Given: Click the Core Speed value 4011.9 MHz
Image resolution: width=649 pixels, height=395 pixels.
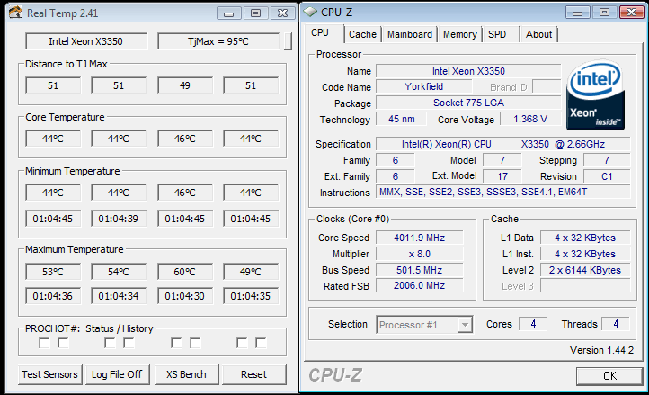Looking at the screenshot, I should [419, 238].
